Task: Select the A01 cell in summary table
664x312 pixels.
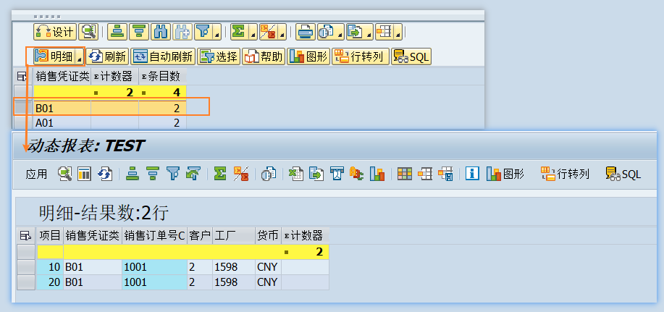Action: point(62,123)
